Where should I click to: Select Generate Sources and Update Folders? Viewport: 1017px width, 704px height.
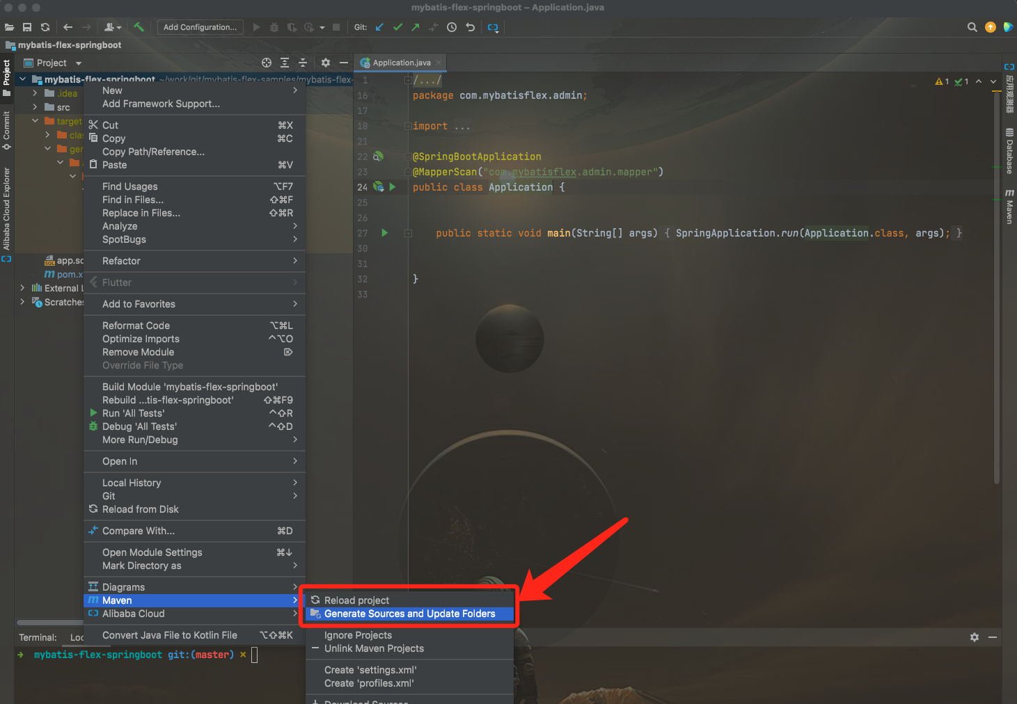point(409,614)
